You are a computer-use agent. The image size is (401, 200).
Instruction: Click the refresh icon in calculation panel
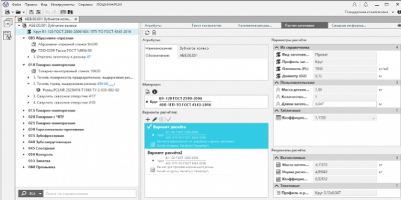[x=147, y=32]
